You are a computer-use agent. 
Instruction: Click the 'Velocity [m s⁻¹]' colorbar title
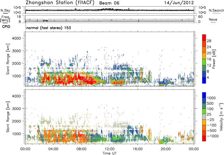click(x=221, y=117)
